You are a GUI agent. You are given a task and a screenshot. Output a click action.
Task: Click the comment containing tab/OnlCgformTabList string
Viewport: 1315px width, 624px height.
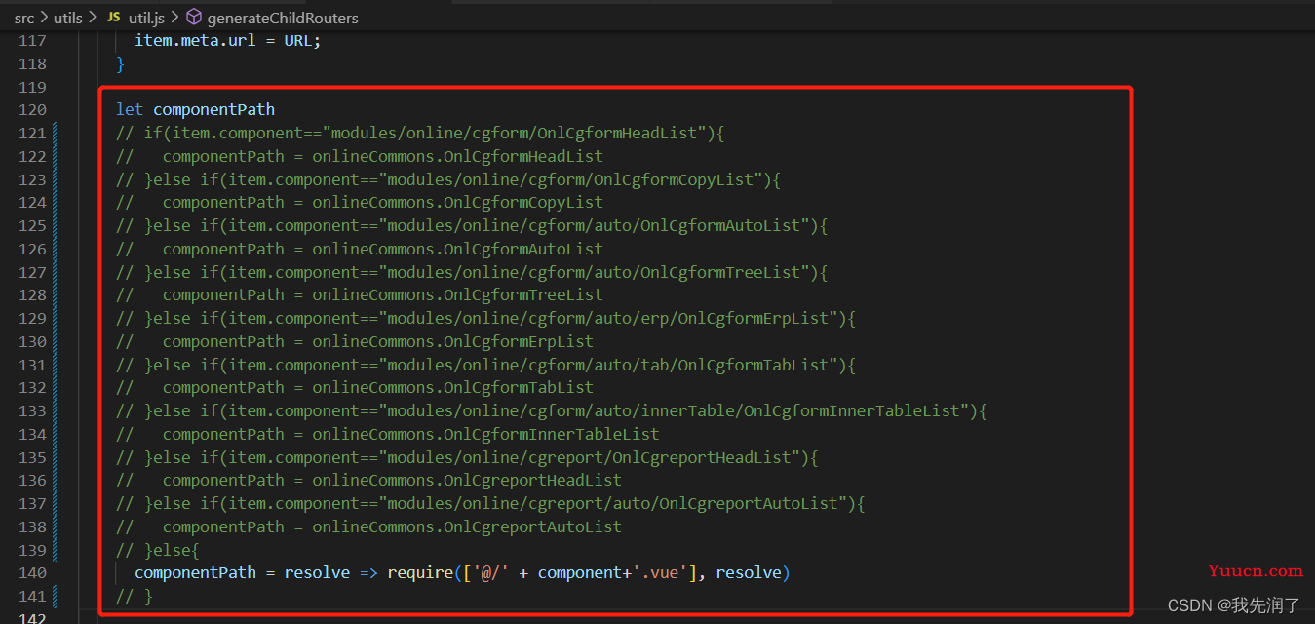pos(485,365)
